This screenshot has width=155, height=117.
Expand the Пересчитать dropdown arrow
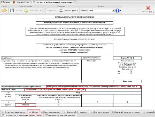(x=40, y=11)
